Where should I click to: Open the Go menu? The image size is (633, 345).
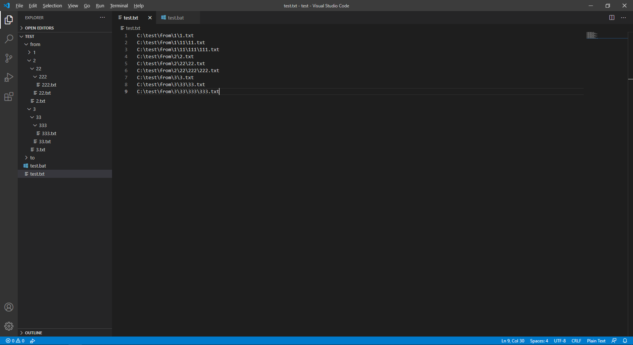point(87,6)
